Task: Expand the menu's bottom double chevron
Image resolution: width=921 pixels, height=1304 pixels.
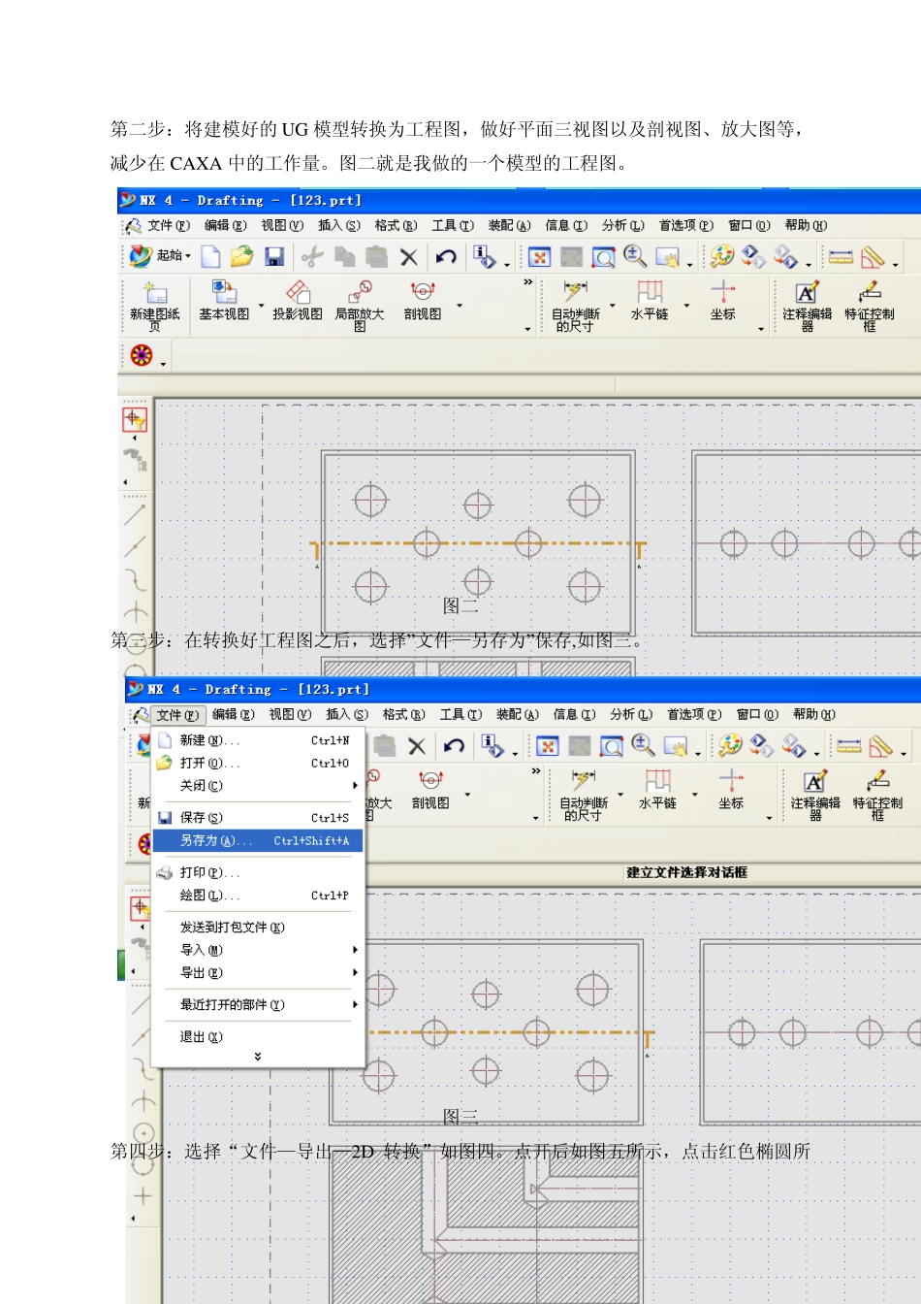Action: (x=257, y=1057)
